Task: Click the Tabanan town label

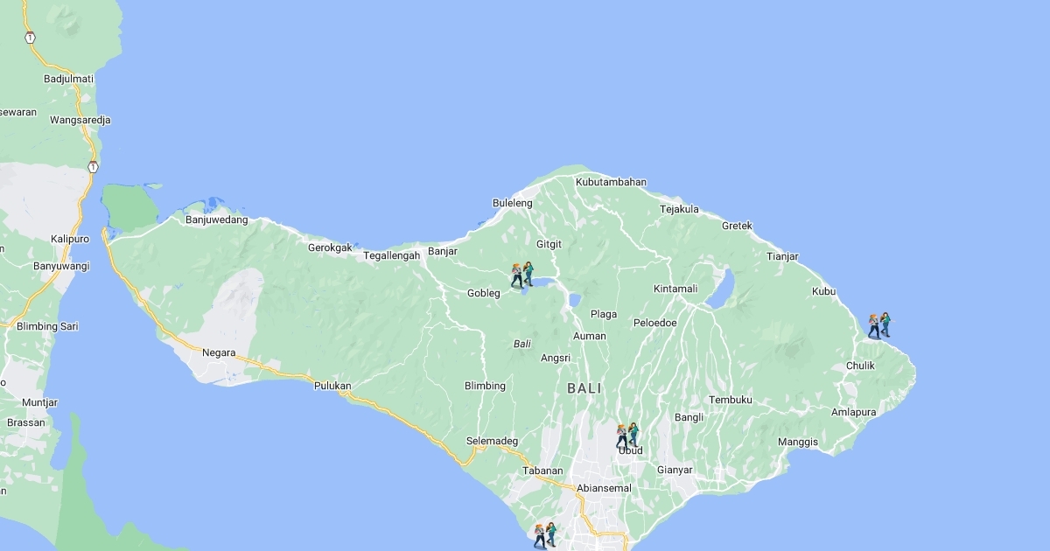Action: tap(542, 471)
